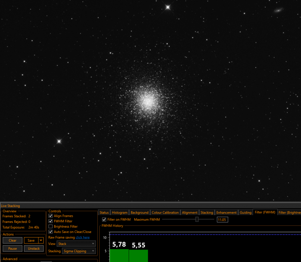
Task: Toggle Auto Save on Clear/Close
Action: click(x=51, y=232)
